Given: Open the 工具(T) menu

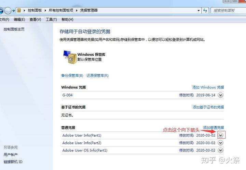Looking at the screenshot, I should 51,19.
